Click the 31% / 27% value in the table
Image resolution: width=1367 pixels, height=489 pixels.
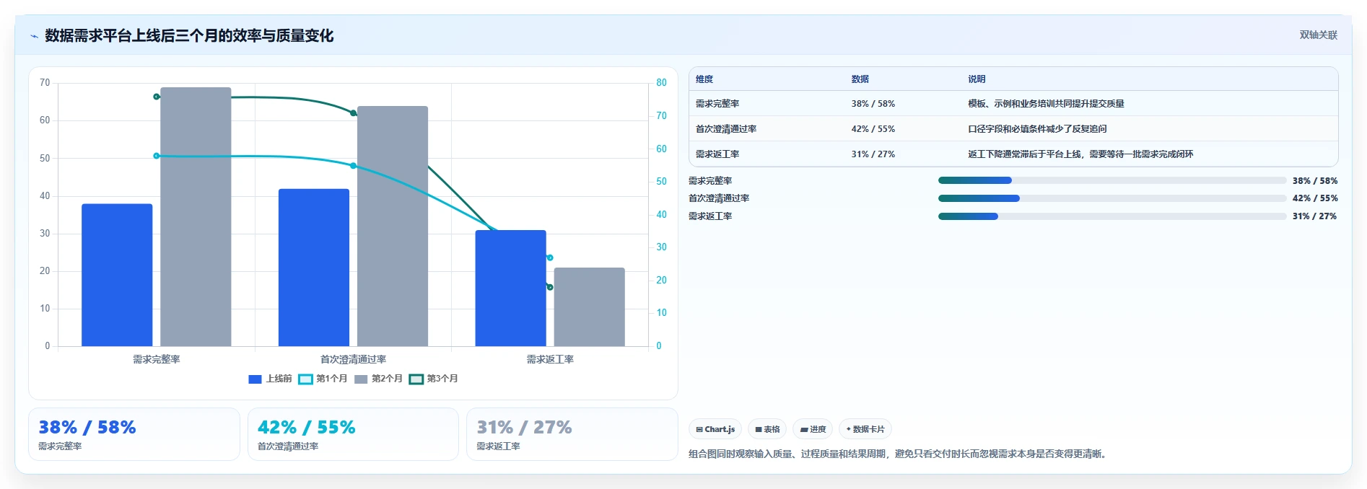pos(873,154)
